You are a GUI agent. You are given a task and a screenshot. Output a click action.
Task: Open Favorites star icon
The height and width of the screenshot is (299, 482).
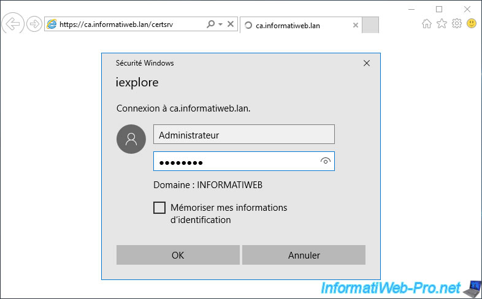coord(442,23)
